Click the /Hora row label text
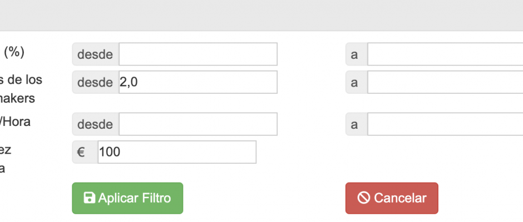The height and width of the screenshot is (222, 523). click(x=16, y=122)
